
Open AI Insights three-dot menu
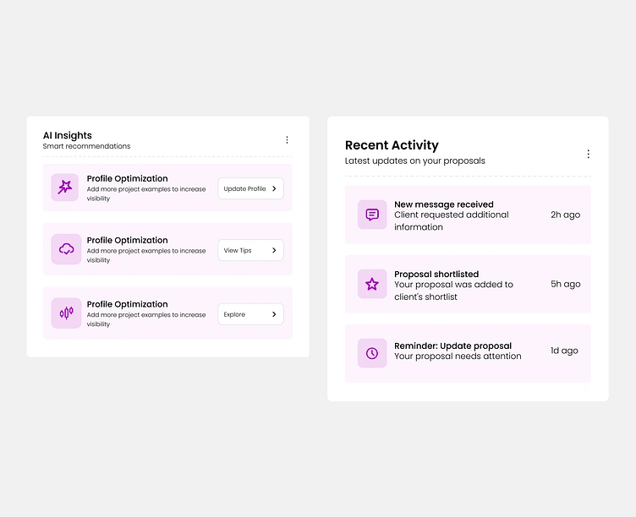click(287, 140)
